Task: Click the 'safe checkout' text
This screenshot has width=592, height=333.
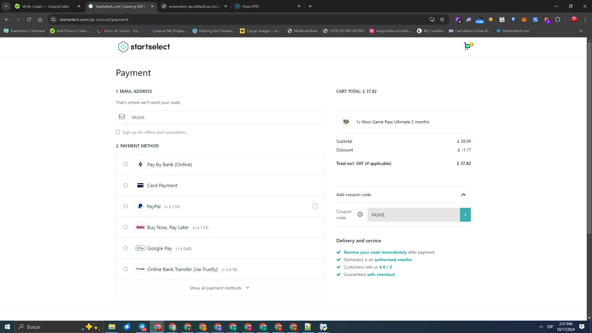Action: 381,275
